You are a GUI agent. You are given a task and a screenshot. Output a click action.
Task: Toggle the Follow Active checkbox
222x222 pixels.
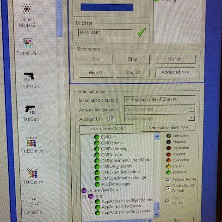(x=168, y=180)
